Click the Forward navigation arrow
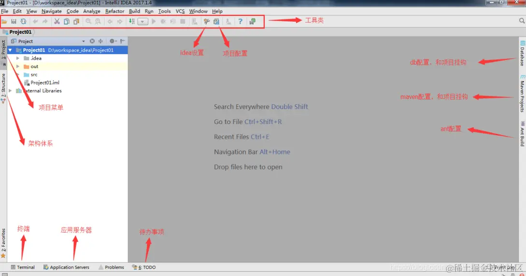 (x=119, y=21)
